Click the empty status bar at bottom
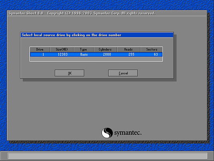214x161 pixels. click(x=108, y=156)
